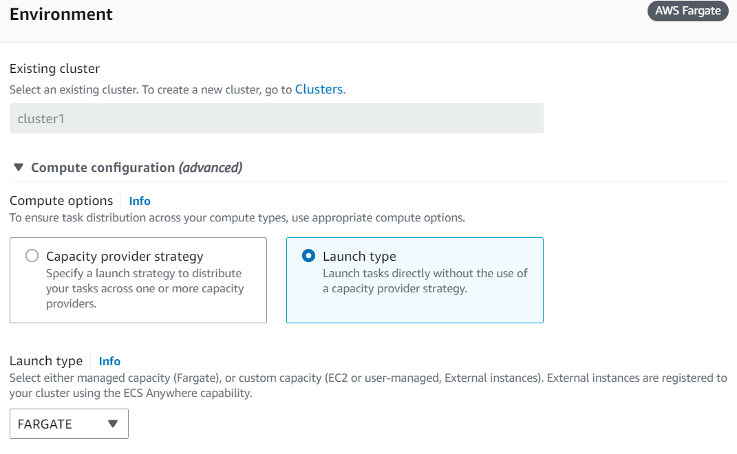Open the FARGATE launch type dropdown
737x454 pixels.
[69, 424]
